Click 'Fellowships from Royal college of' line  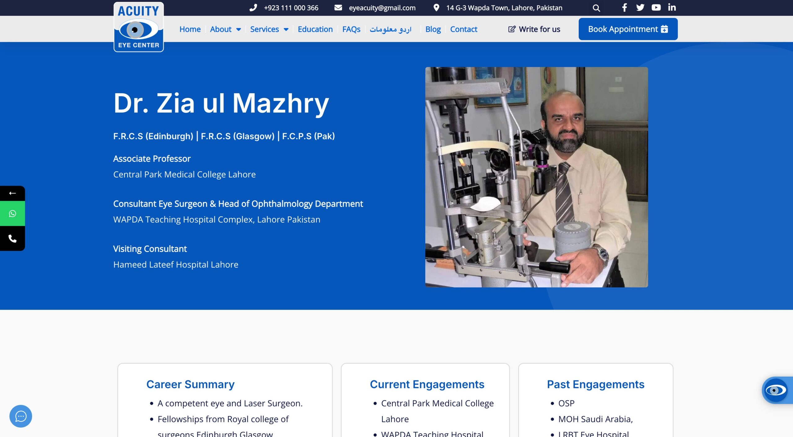(x=223, y=419)
